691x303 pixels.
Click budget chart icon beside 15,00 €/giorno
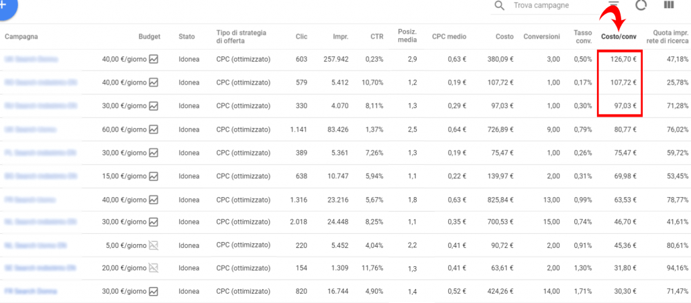tap(154, 176)
